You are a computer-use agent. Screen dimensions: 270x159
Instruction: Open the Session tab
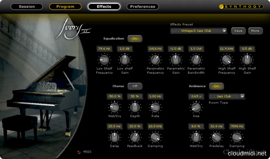[x=27, y=6]
